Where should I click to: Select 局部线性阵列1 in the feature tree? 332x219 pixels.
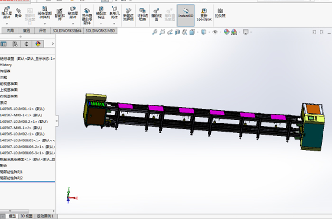[x=12, y=172]
